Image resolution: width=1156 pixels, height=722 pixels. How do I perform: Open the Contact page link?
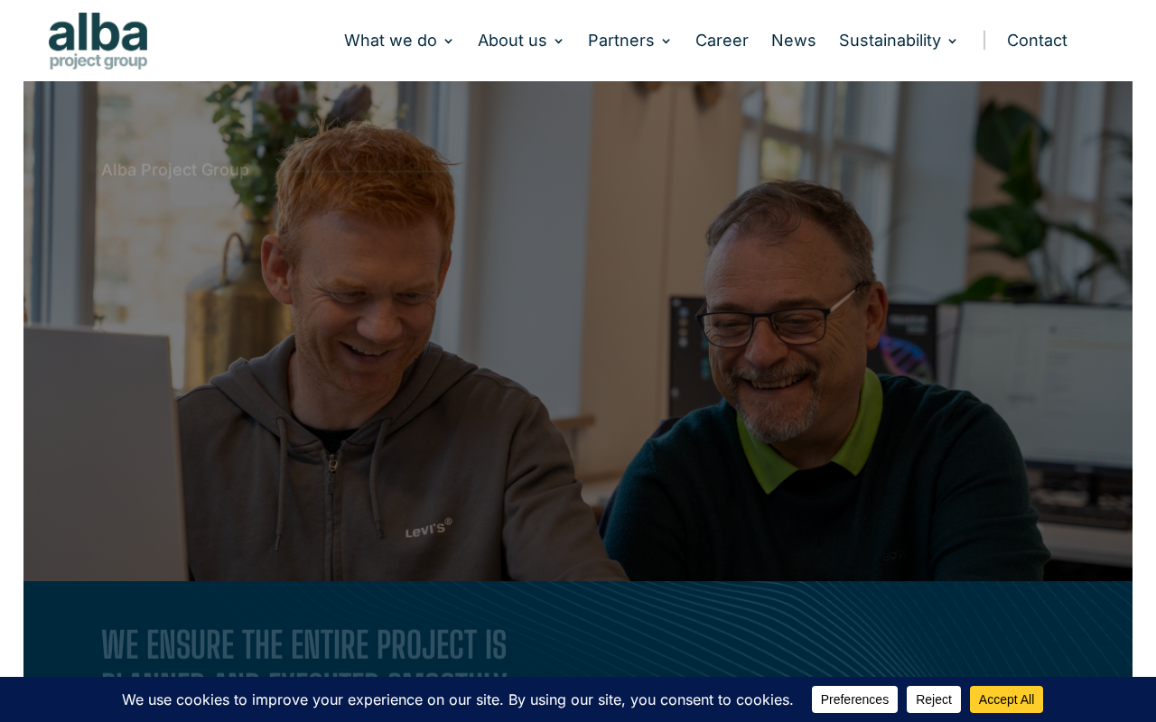[1037, 41]
